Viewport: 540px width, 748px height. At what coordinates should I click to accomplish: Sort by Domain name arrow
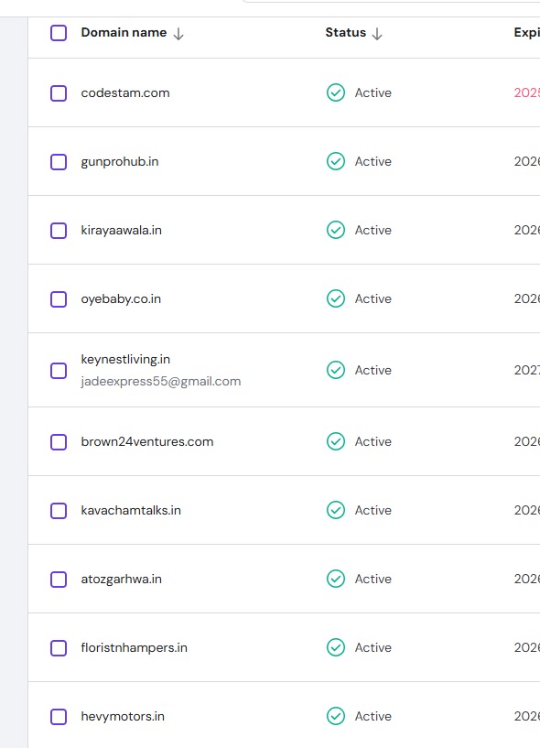coord(178,34)
